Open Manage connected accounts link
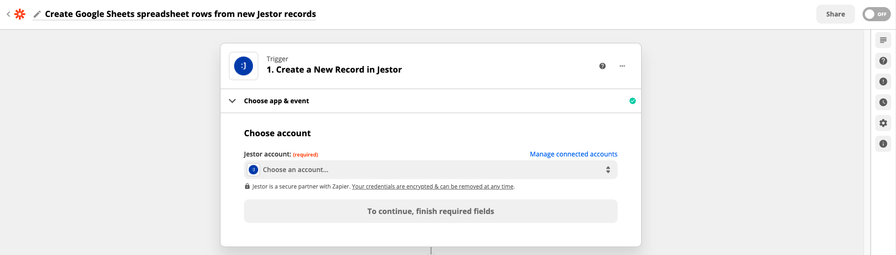The width and height of the screenshot is (896, 255). (573, 154)
